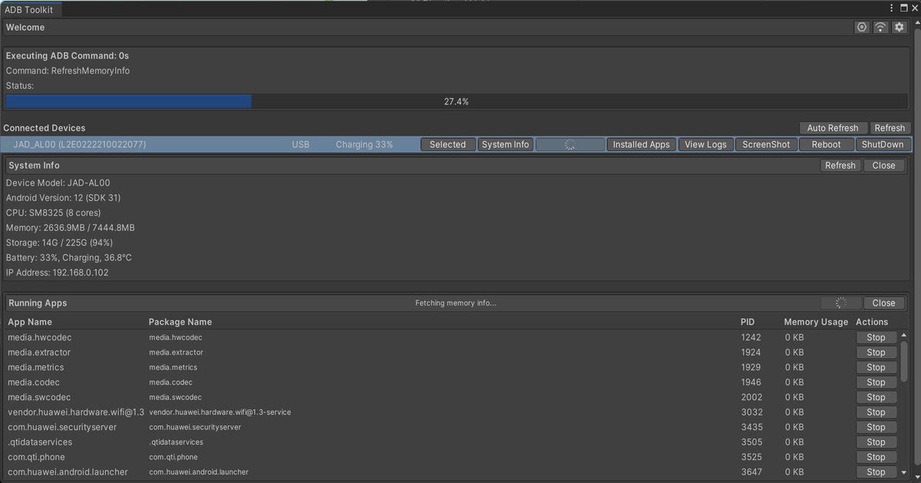This screenshot has height=483, width=921.
Task: Open the ADB Toolkit window kebab menu
Action: pyautogui.click(x=891, y=8)
